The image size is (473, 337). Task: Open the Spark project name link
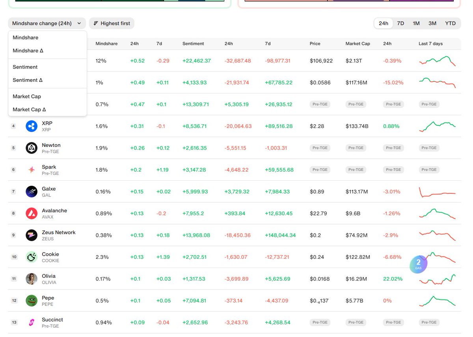49,167
